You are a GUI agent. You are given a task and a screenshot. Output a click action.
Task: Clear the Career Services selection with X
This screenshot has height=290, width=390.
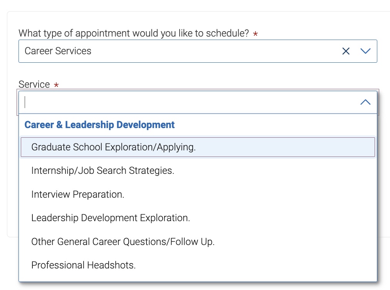(x=346, y=51)
